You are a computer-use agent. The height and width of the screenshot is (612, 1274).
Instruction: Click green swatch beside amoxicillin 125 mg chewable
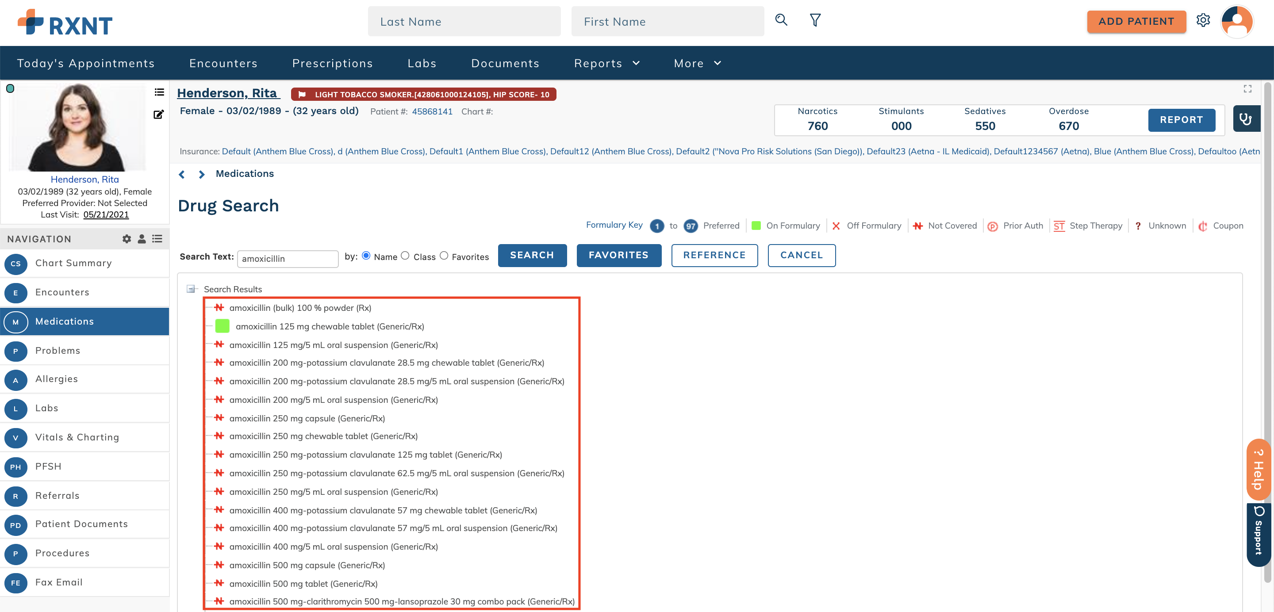[x=222, y=326]
